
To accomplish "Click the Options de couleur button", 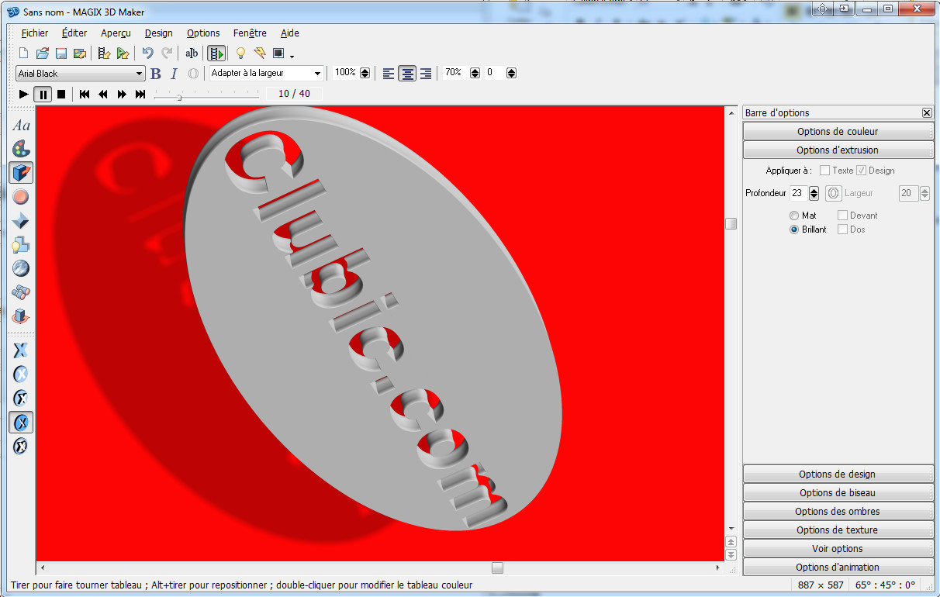I will 838,132.
